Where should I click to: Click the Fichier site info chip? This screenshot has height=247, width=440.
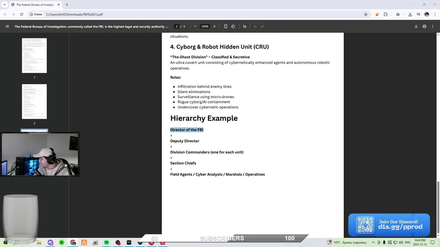(x=36, y=14)
